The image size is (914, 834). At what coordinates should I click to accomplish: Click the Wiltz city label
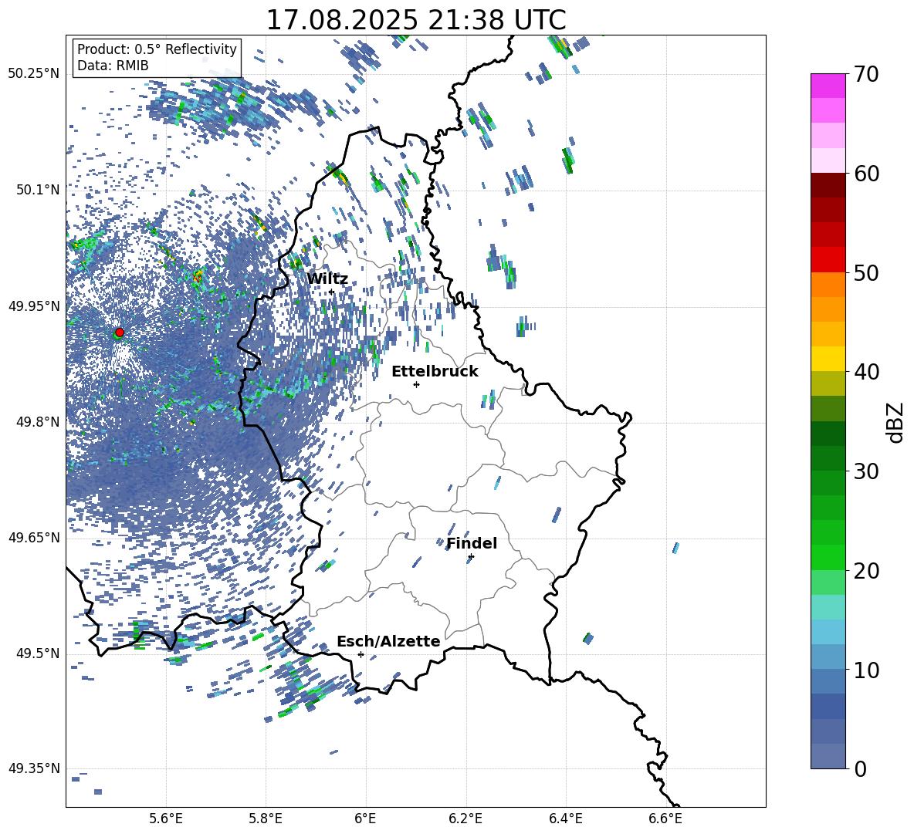327,279
